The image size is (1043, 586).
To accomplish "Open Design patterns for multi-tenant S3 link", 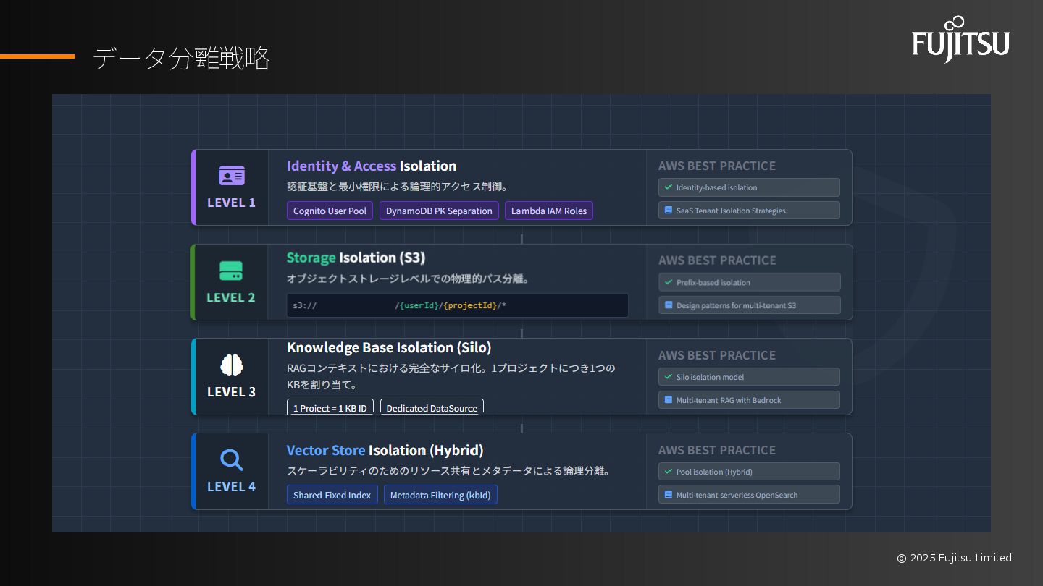I will (x=749, y=305).
